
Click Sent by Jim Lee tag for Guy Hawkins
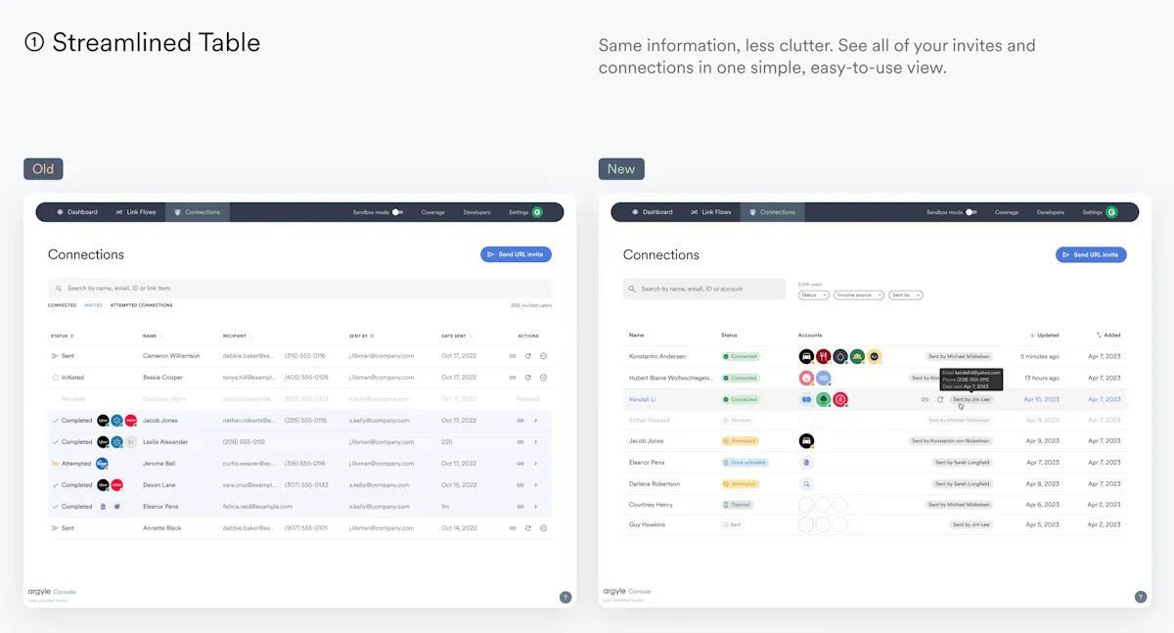(971, 525)
